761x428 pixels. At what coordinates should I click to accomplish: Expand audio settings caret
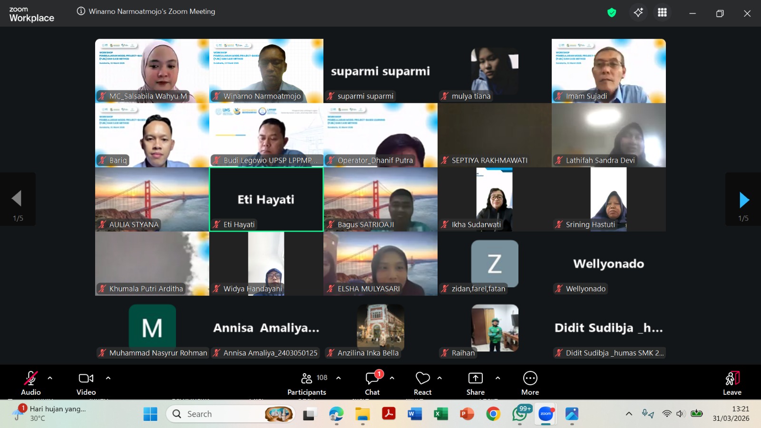point(50,378)
